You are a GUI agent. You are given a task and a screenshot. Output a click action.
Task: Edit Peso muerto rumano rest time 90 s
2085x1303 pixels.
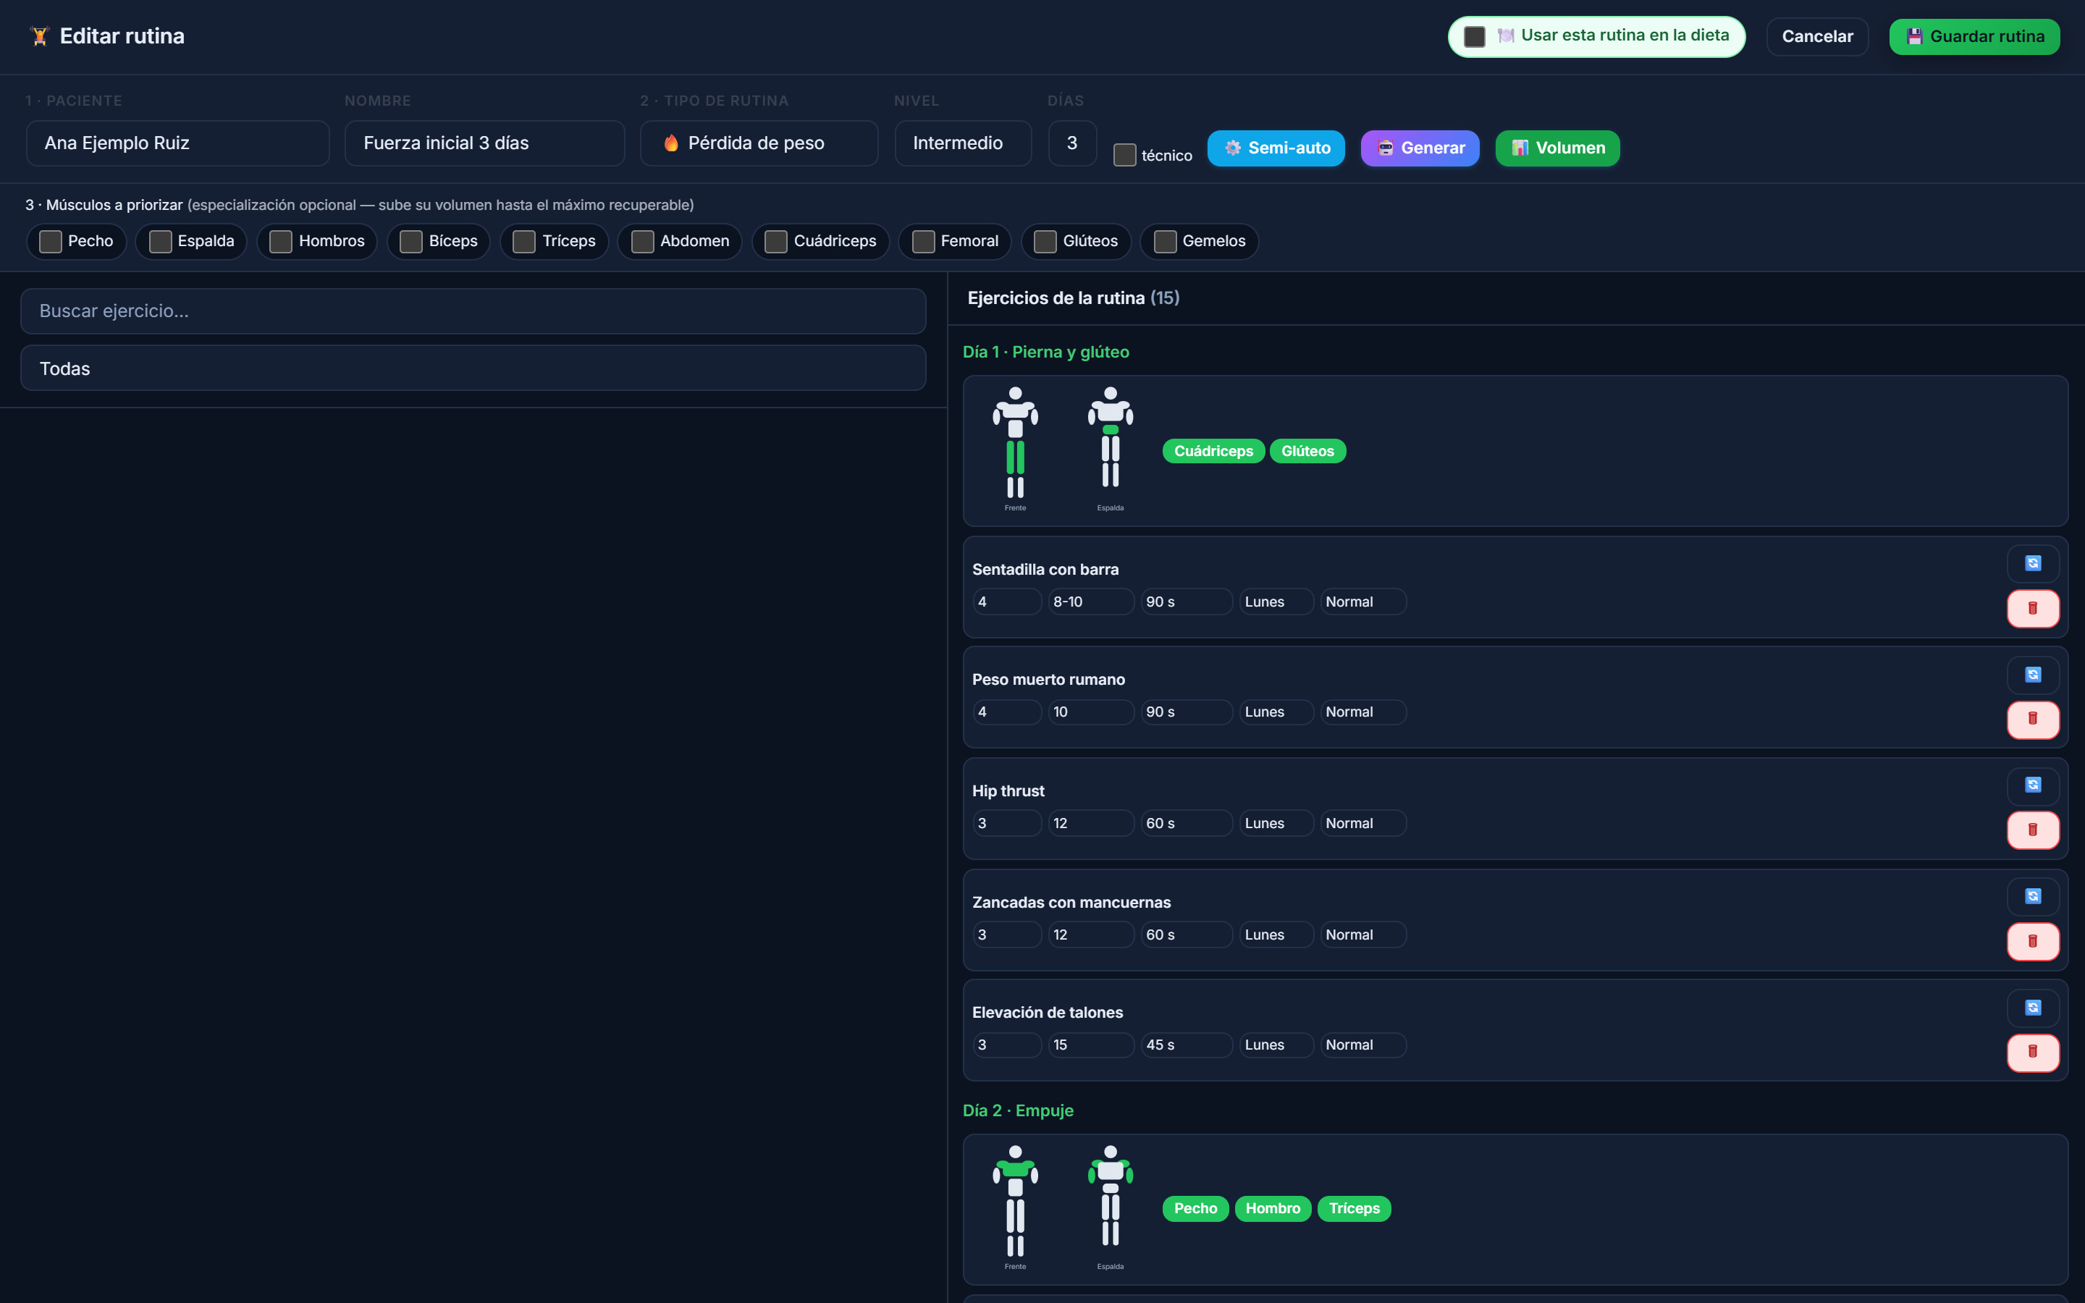tap(1187, 712)
